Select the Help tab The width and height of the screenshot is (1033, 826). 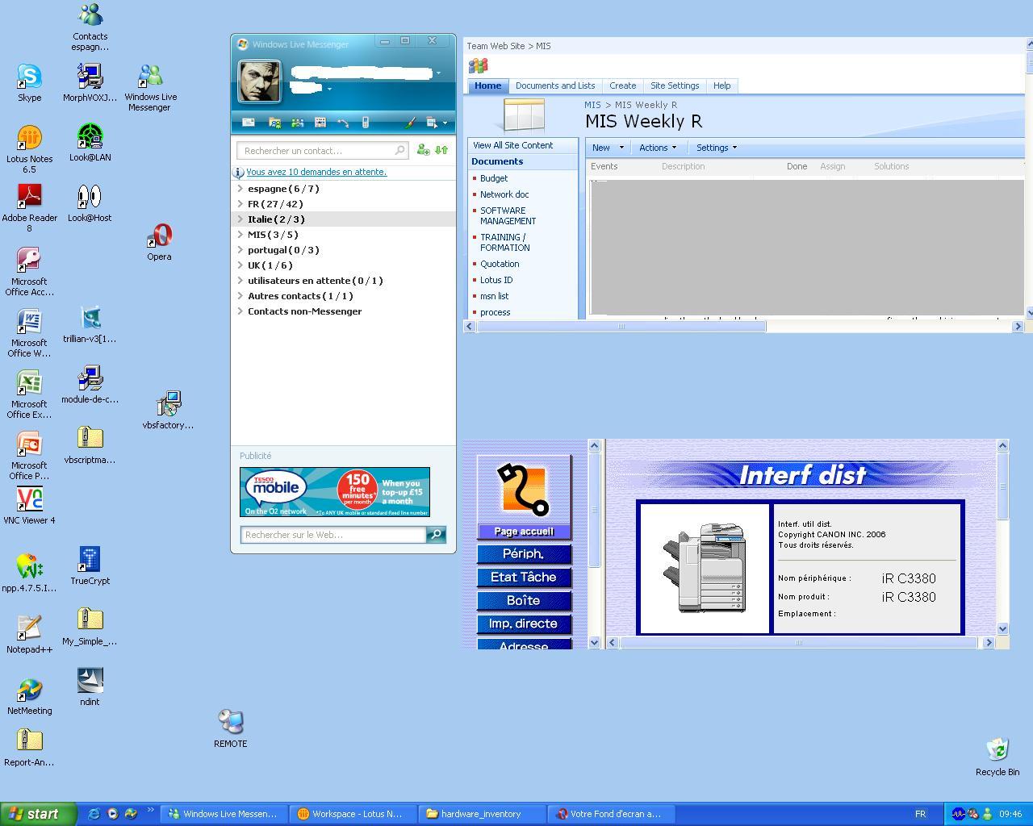[x=721, y=86]
